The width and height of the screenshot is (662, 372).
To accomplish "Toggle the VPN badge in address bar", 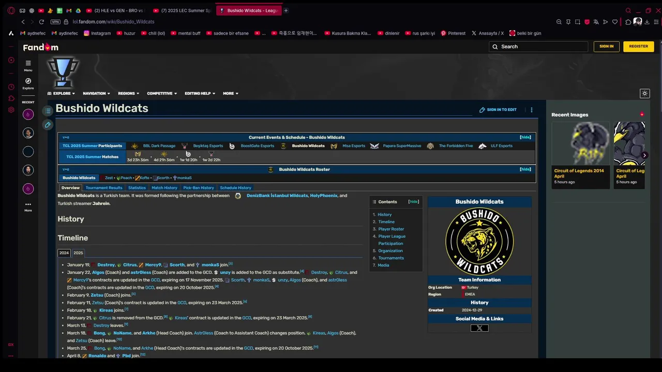I will (55, 22).
